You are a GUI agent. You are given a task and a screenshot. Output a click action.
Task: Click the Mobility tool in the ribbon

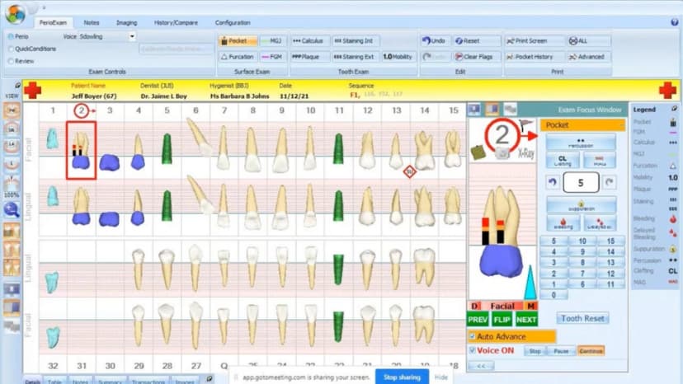(x=398, y=57)
